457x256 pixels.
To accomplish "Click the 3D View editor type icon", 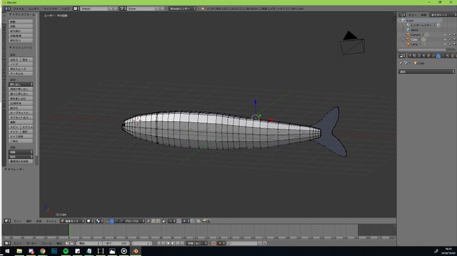I will (x=7, y=221).
